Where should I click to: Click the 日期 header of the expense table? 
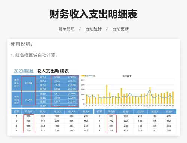click(x=99, y=111)
